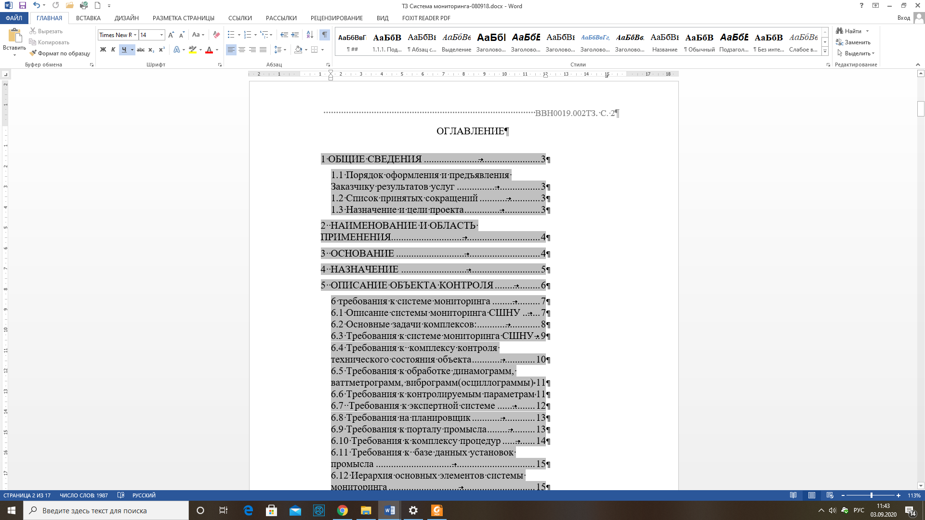Center-align the paragraph text
Viewport: 925px width, 520px height.
point(242,50)
